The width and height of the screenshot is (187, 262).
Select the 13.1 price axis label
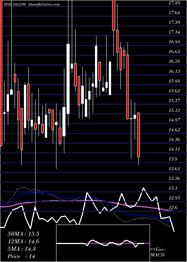click(173, 188)
